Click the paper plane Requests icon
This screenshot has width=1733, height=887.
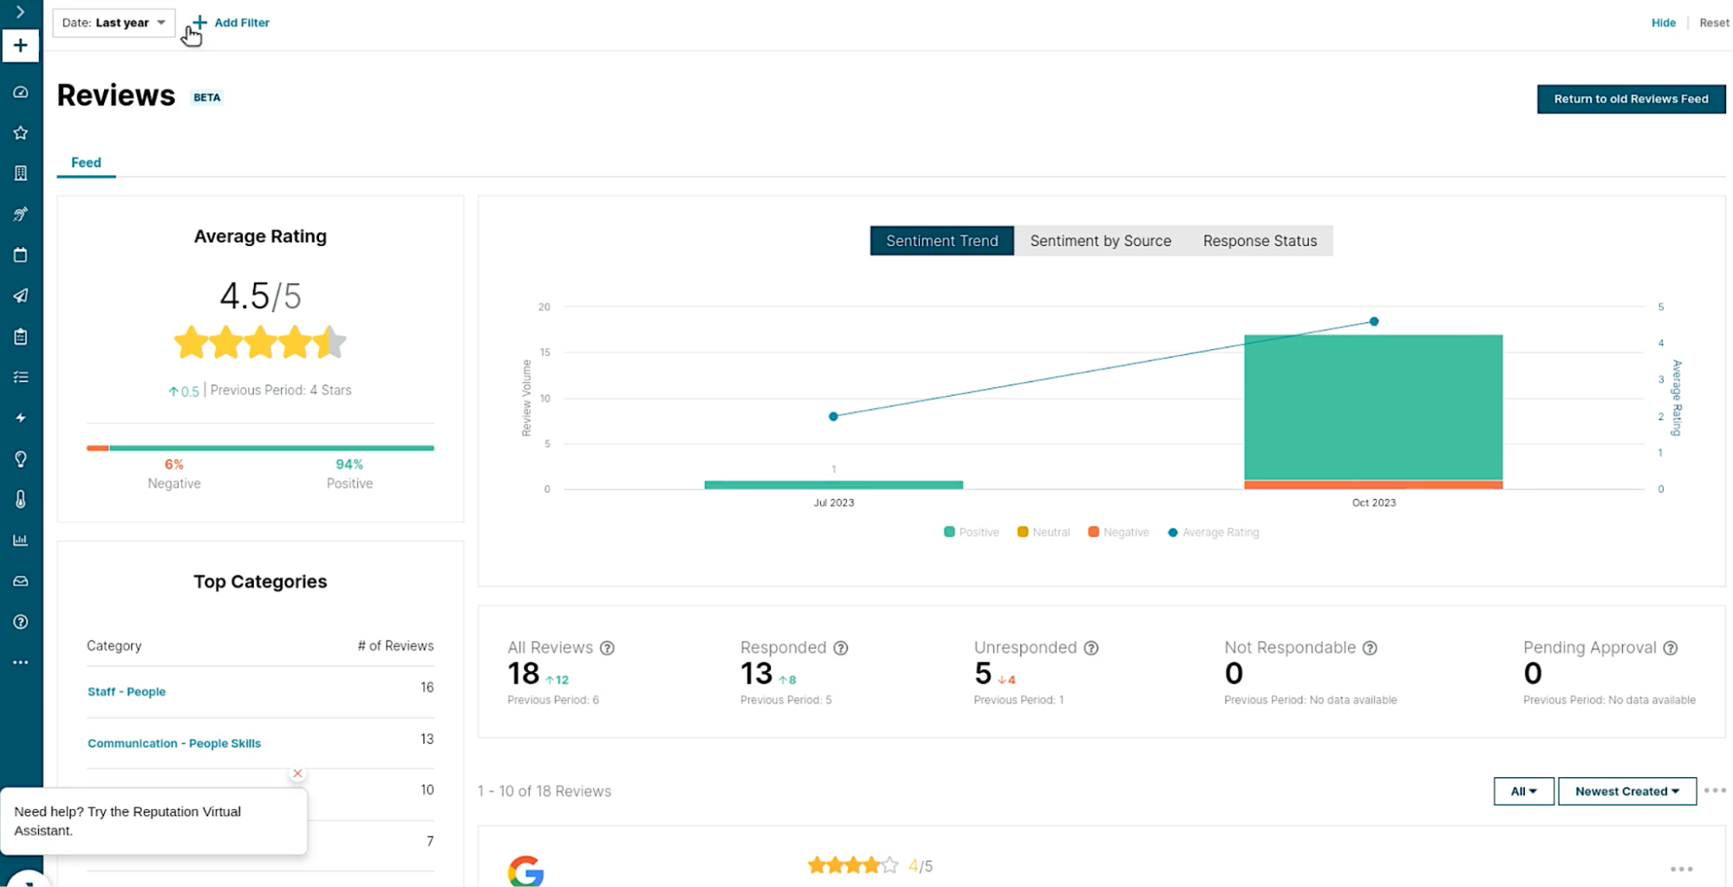pyautogui.click(x=20, y=295)
